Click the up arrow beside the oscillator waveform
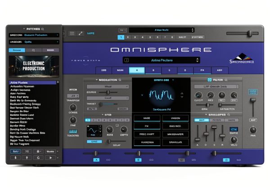The width and height of the screenshot is (270, 190). [x=182, y=93]
